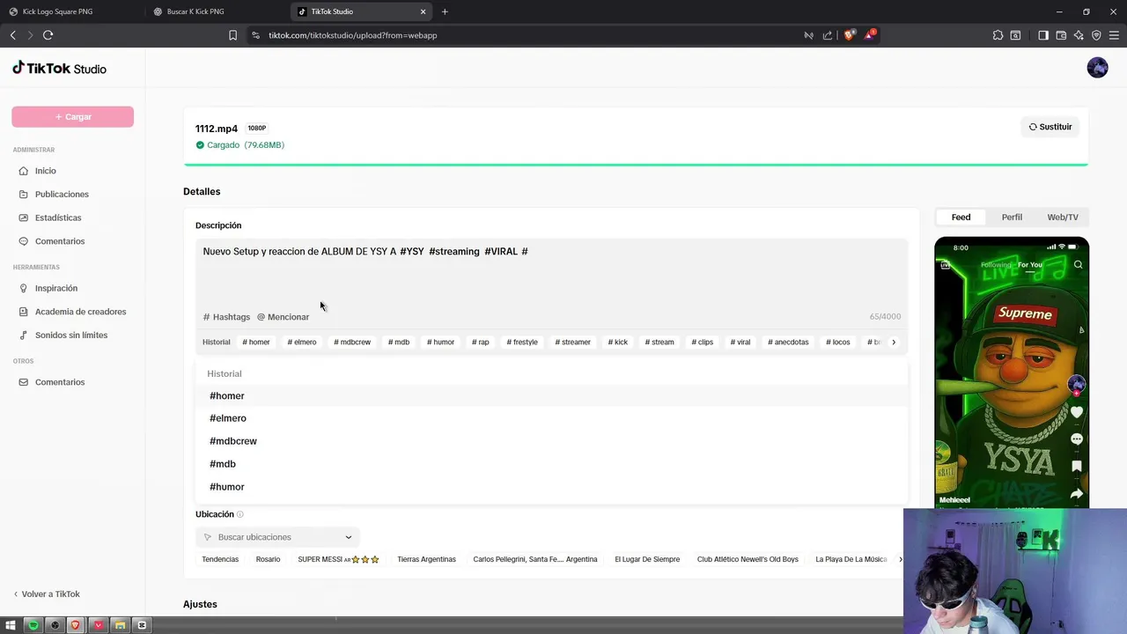Choose #mdbcrew from Historial dropdown list

pyautogui.click(x=551, y=441)
